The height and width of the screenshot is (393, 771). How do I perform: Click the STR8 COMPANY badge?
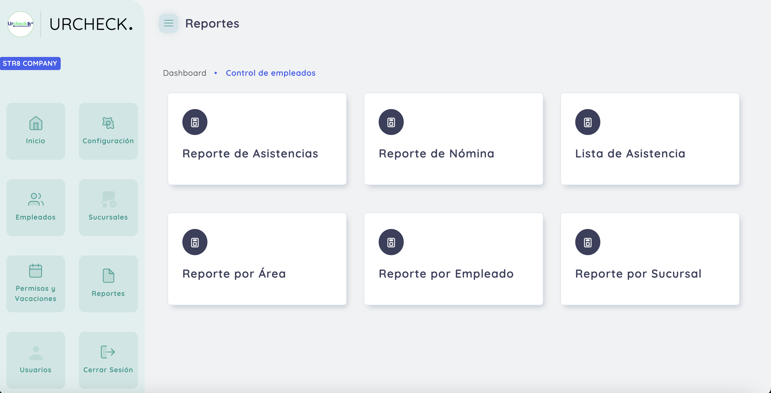point(30,64)
